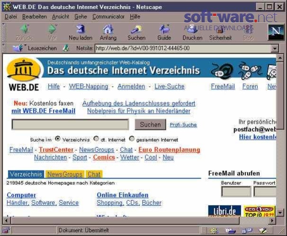Screen dimensions: 287x236
Task: Open Composer icon in component bar
Action: point(263,231)
